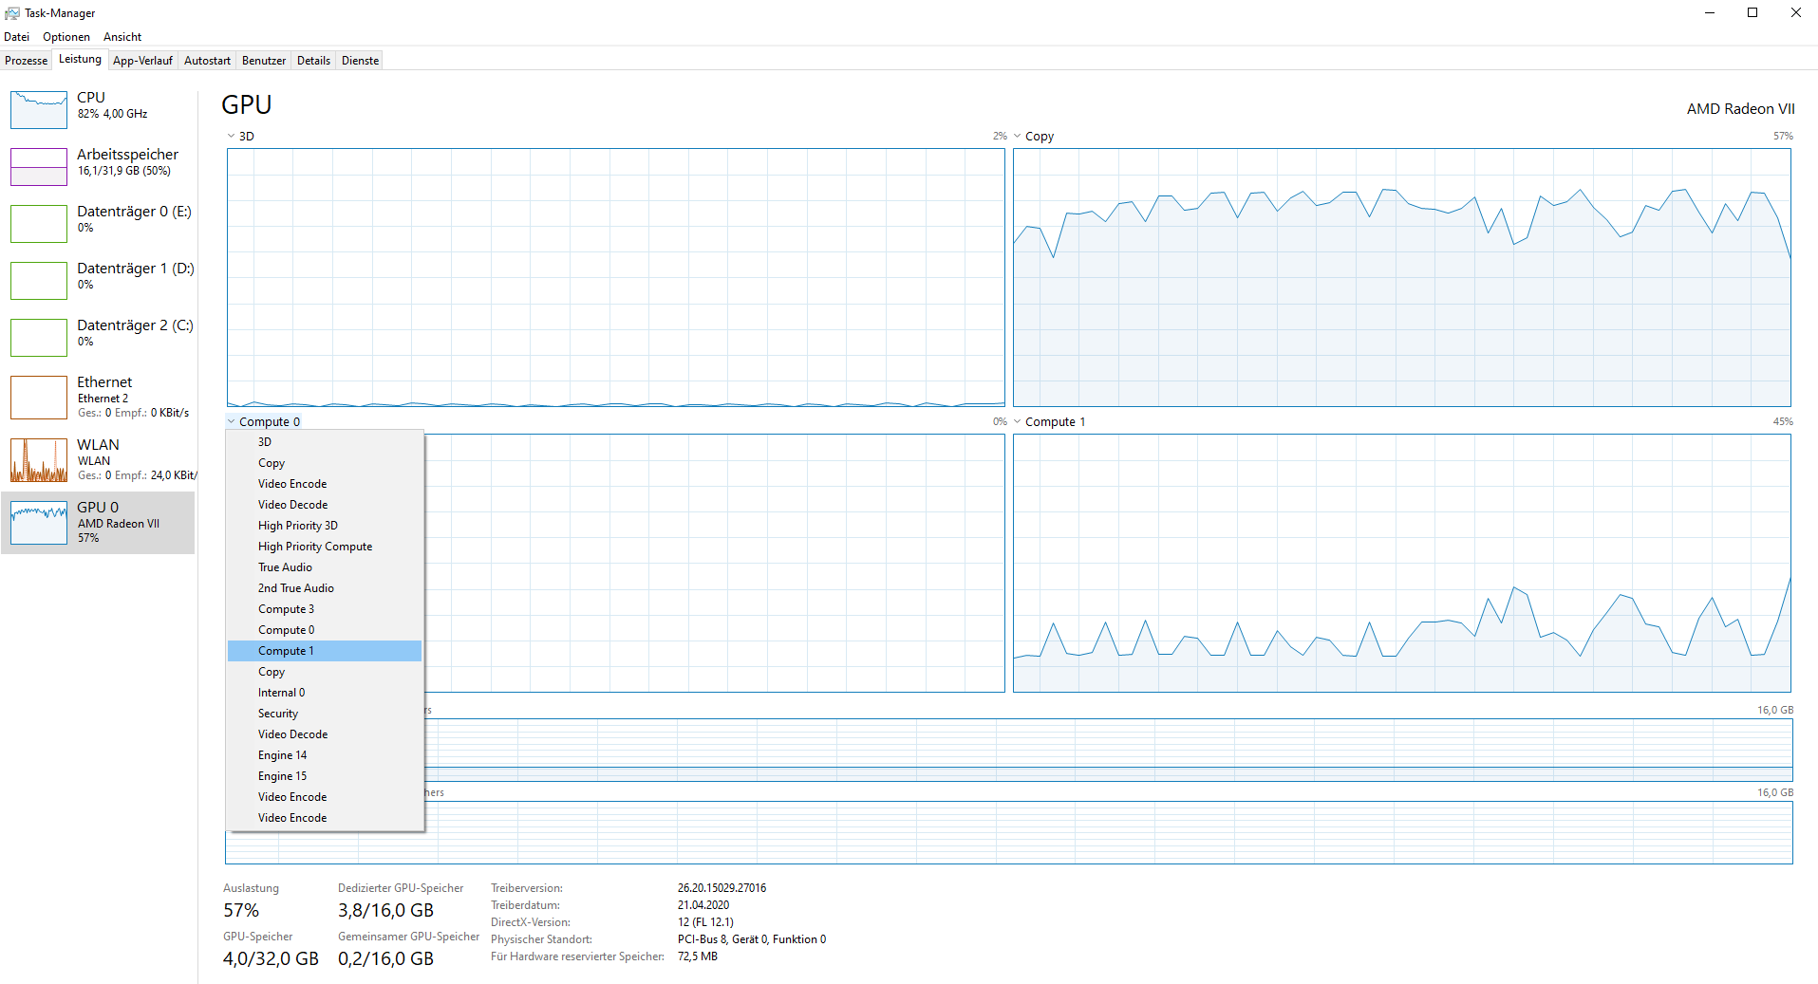Open the Copy engine graph dropdown
This screenshot has width=1818, height=984.
click(x=1033, y=137)
